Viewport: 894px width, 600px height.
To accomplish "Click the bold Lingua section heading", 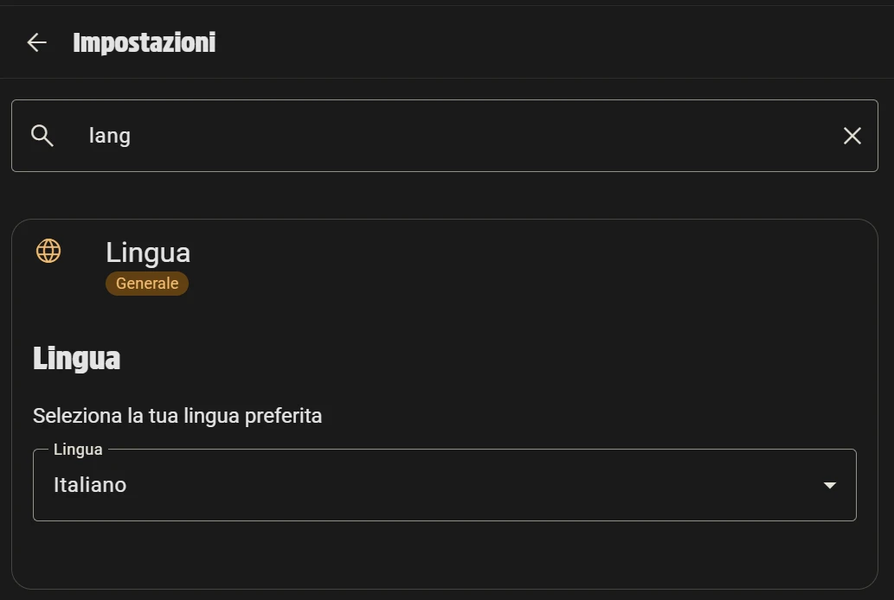I will [x=76, y=358].
